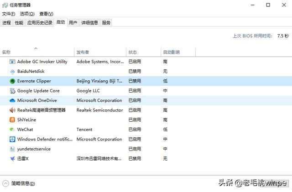Viewport: 292px width, 192px height.
Task: Click Microsoft Corporation in Windows Defender row
Action: coord(99,139)
